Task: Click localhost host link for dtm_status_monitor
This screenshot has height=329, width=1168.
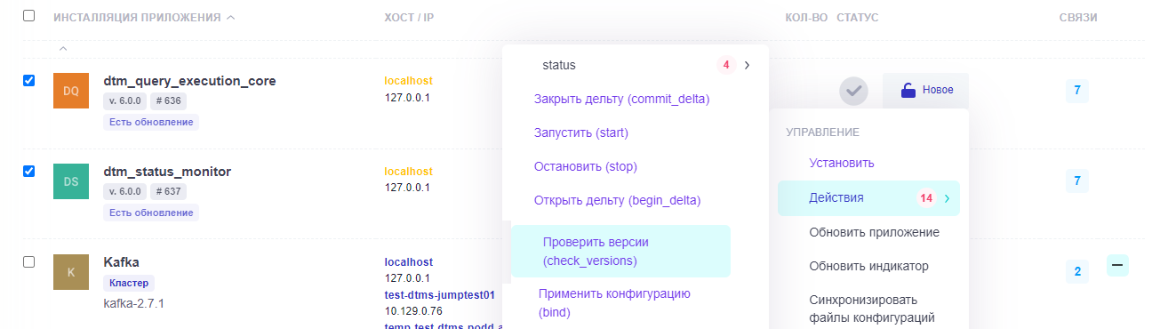Action: pos(408,172)
